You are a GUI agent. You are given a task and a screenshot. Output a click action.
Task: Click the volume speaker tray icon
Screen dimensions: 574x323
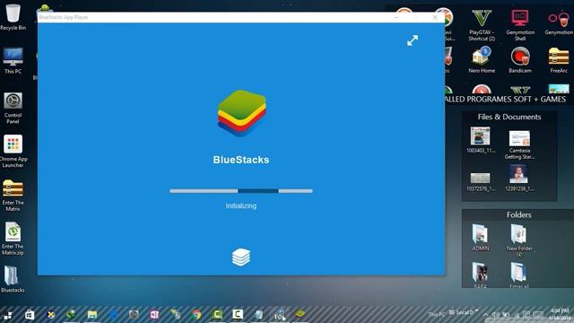(495, 315)
